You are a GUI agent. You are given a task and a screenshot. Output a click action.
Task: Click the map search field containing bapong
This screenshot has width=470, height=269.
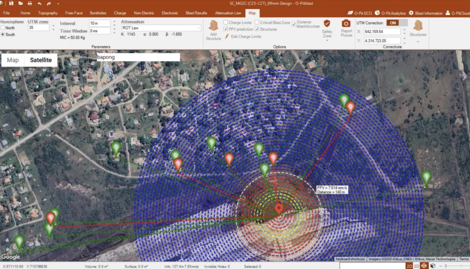point(138,57)
